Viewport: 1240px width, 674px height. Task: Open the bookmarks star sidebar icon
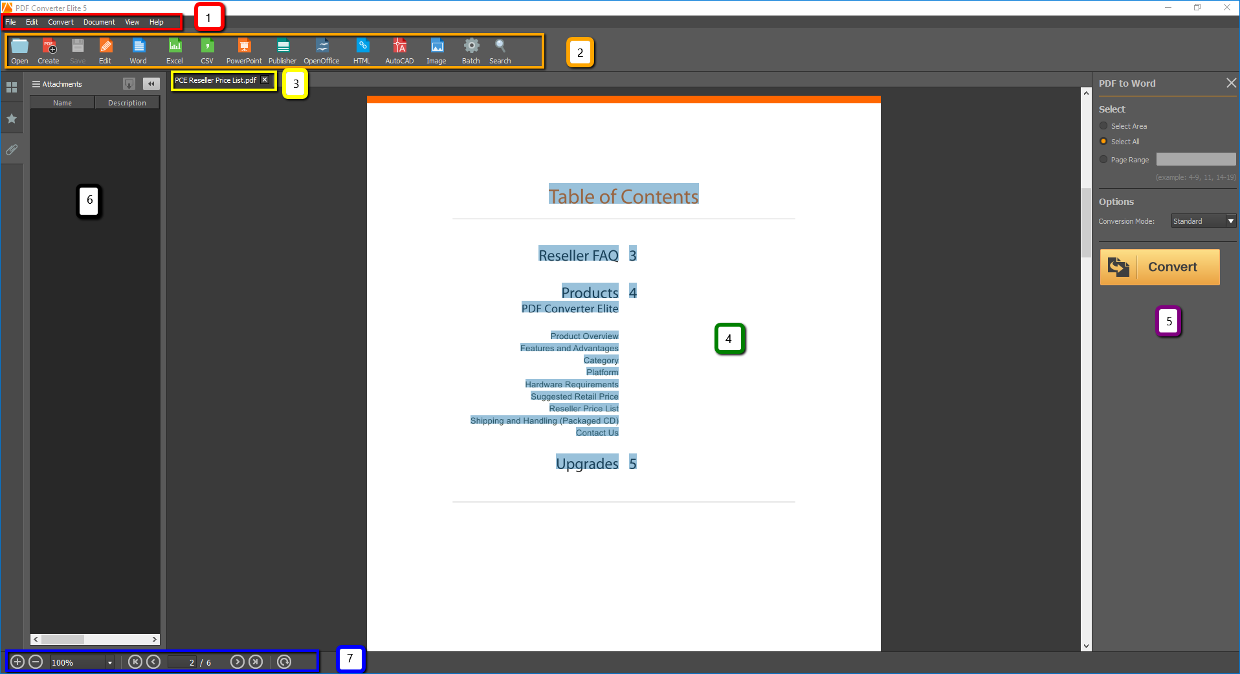(12, 118)
